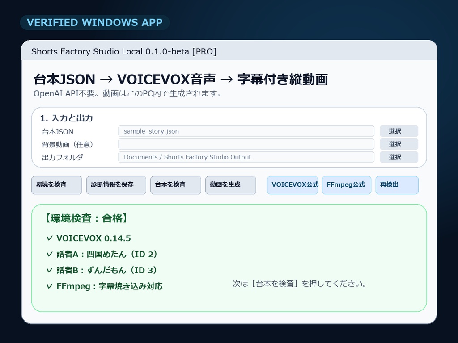Click the heading 台本JSON → VOICEVOX音声
Image resolution: width=458 pixels, height=343 pixels.
(125, 79)
